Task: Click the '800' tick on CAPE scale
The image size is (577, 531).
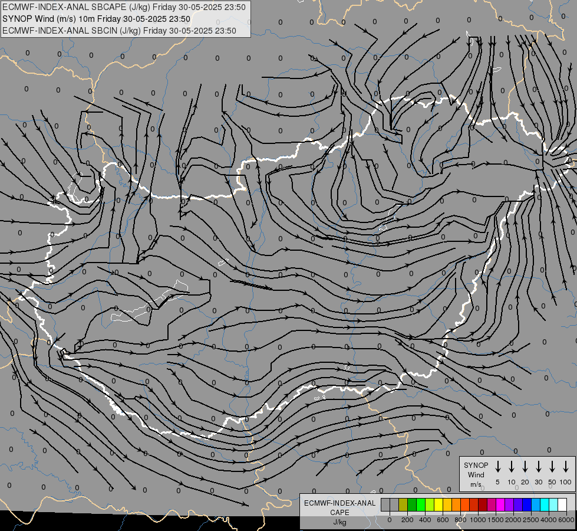Action: pos(460,520)
